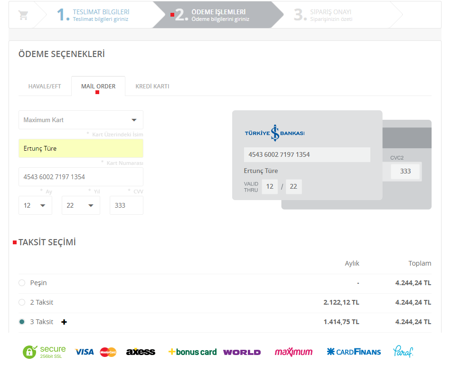
Task: Click the Bonus Card logo
Action: coord(192,352)
